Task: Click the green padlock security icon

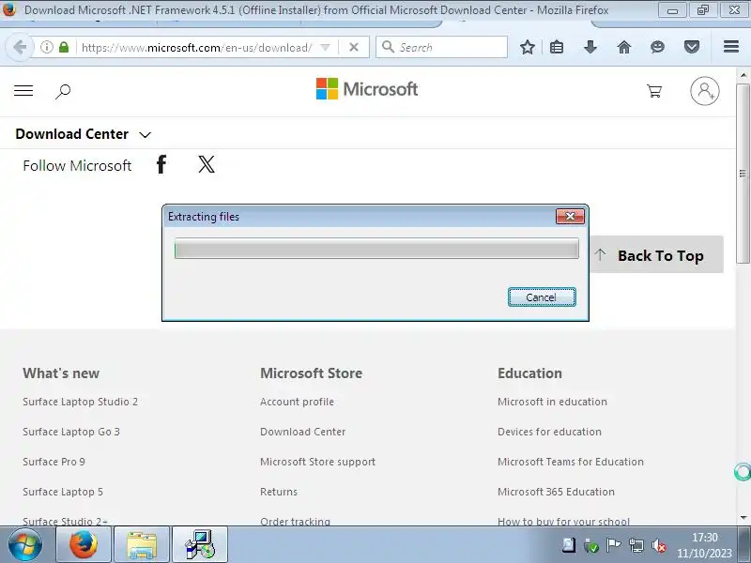Action: click(64, 47)
